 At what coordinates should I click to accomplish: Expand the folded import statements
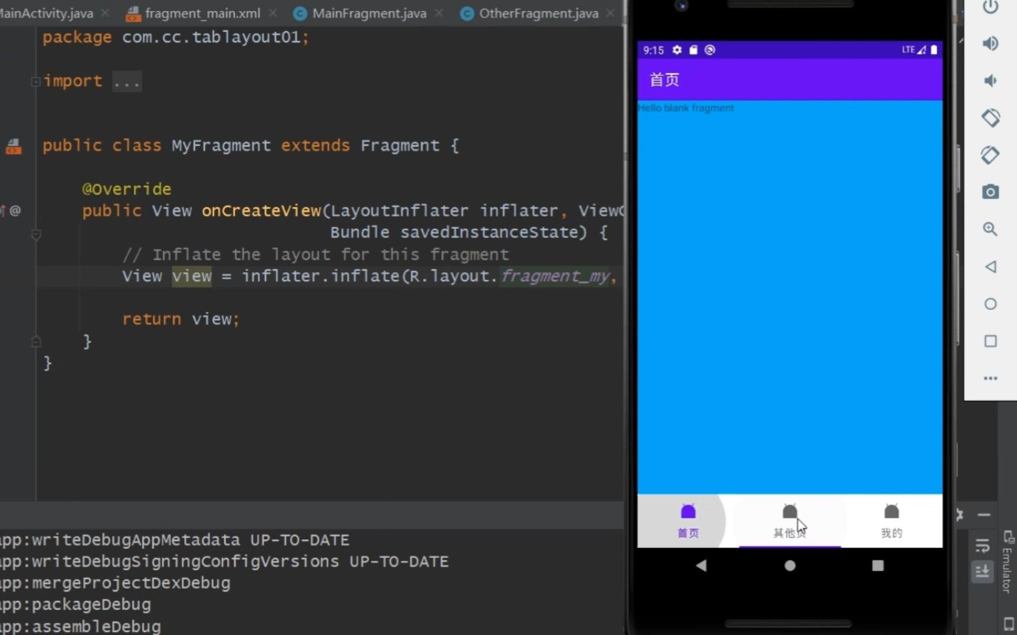35,81
